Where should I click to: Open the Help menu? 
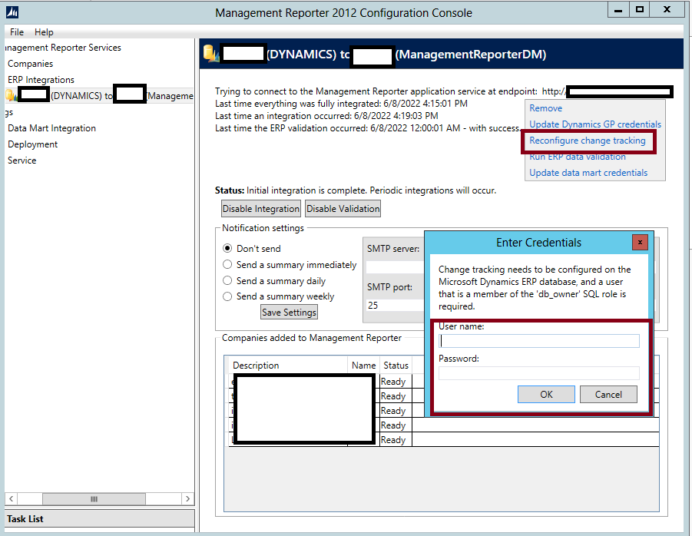44,31
